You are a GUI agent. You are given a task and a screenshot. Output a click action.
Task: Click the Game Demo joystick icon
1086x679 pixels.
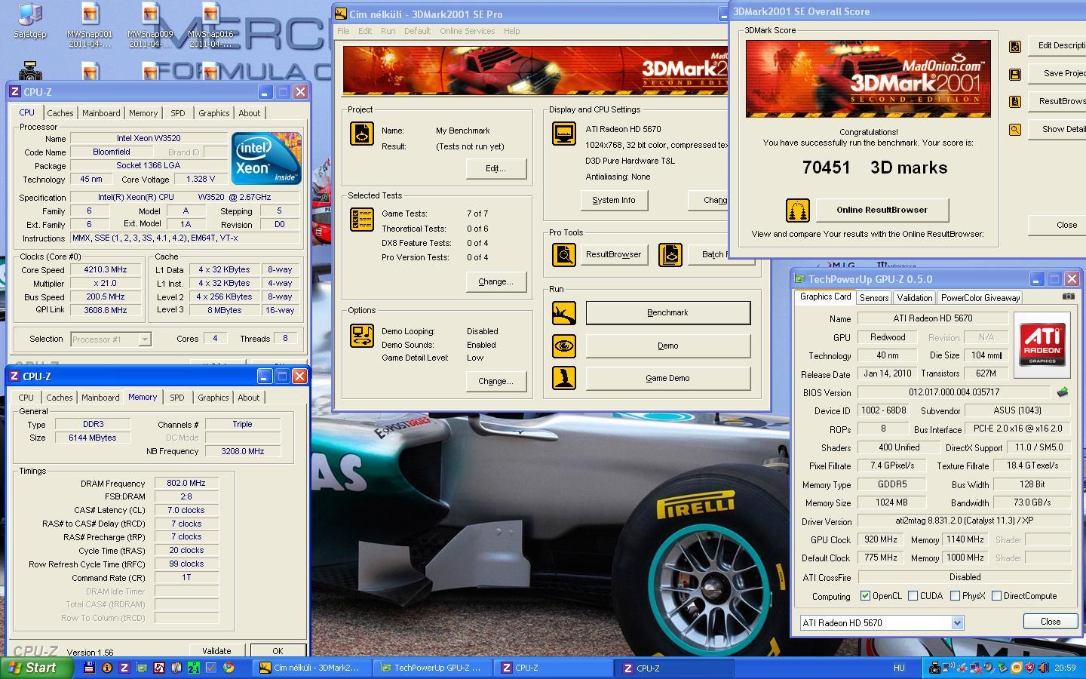click(x=563, y=378)
